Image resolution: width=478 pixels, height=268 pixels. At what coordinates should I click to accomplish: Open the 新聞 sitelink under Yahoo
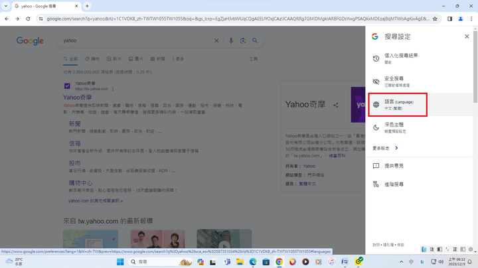pyautogui.click(x=74, y=123)
